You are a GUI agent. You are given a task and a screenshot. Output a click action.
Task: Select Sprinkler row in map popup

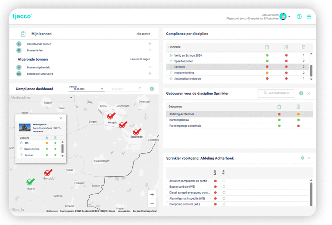point(39,155)
